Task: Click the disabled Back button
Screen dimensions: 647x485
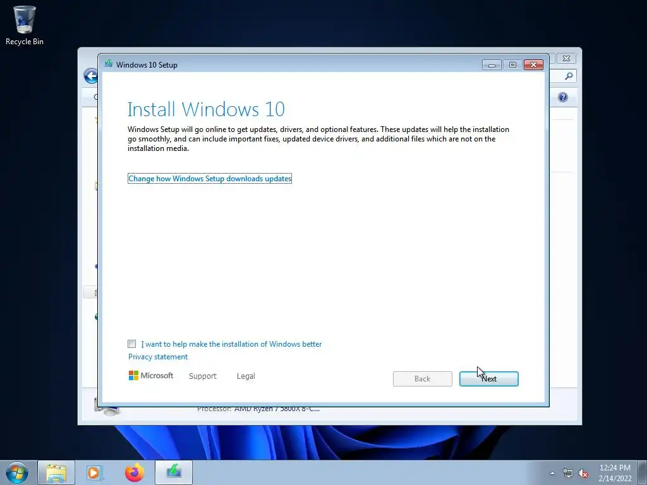Action: [422, 379]
